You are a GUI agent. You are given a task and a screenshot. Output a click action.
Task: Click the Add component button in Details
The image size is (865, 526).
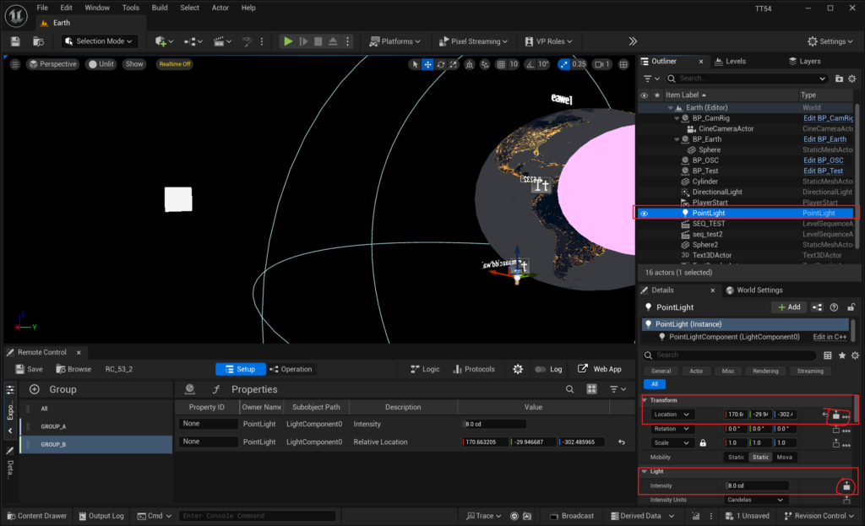(789, 307)
